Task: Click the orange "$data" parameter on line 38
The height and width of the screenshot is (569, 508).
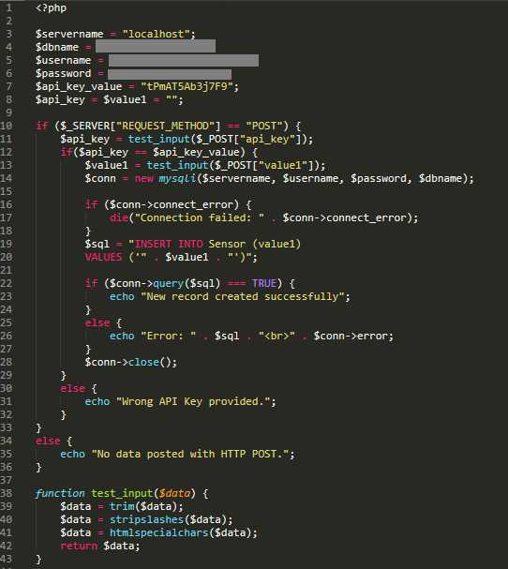Action: (x=174, y=493)
